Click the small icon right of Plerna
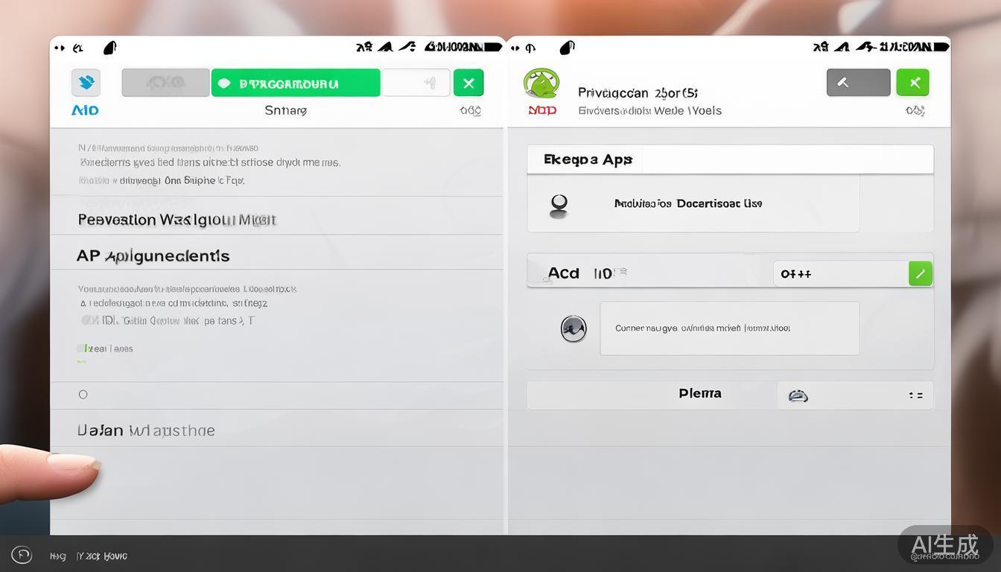 798,395
